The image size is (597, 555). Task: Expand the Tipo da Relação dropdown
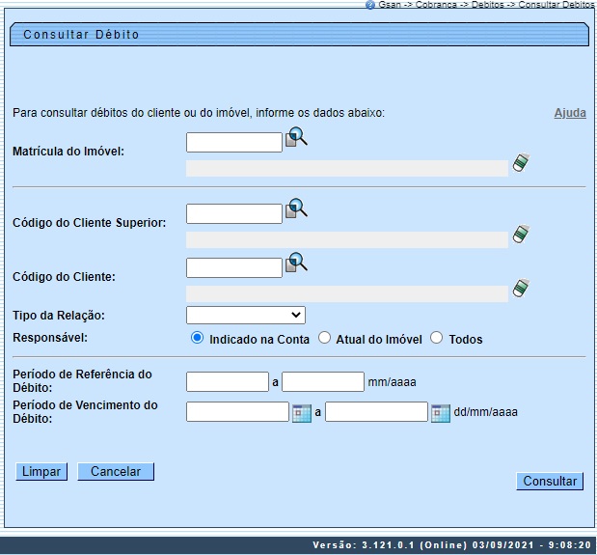pos(245,315)
